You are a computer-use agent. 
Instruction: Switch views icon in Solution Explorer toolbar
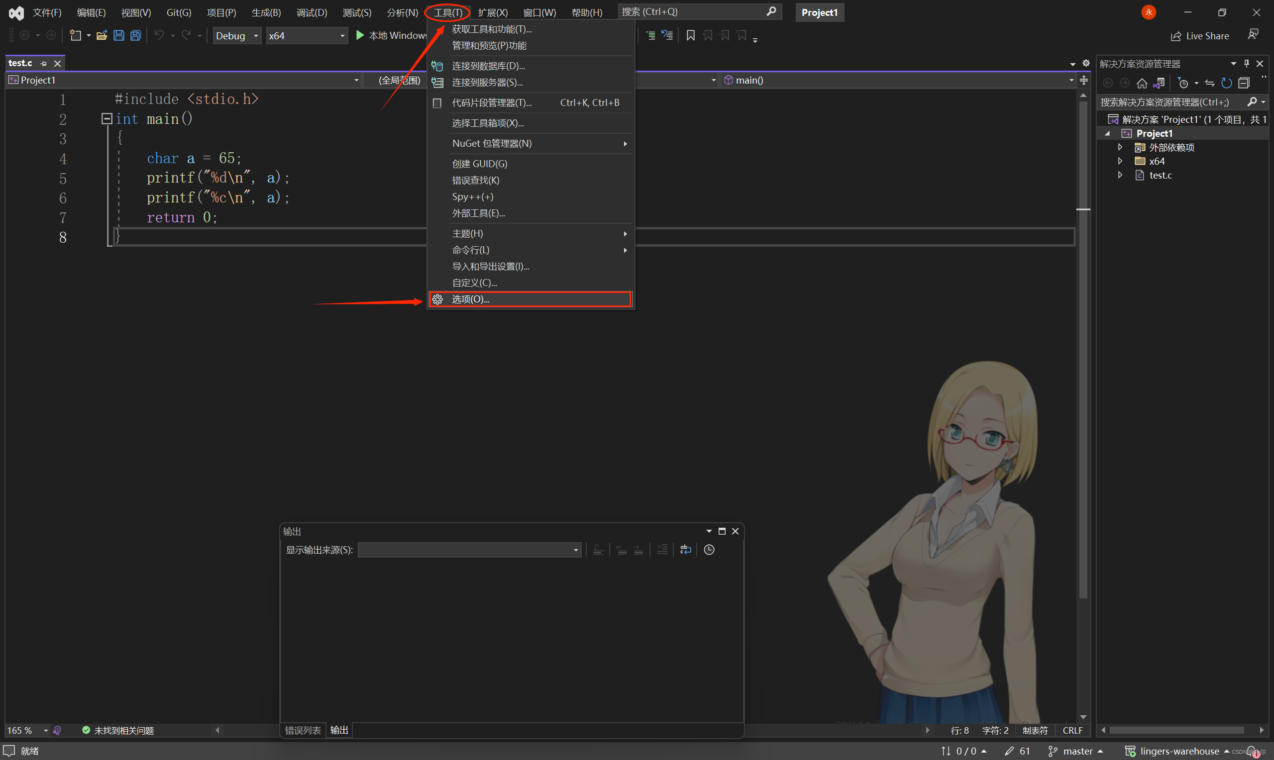click(x=1159, y=83)
